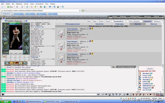This screenshot has height=103, width=165.
Task: Open the address bar URL dropdown
Action: pyautogui.click(x=80, y=11)
